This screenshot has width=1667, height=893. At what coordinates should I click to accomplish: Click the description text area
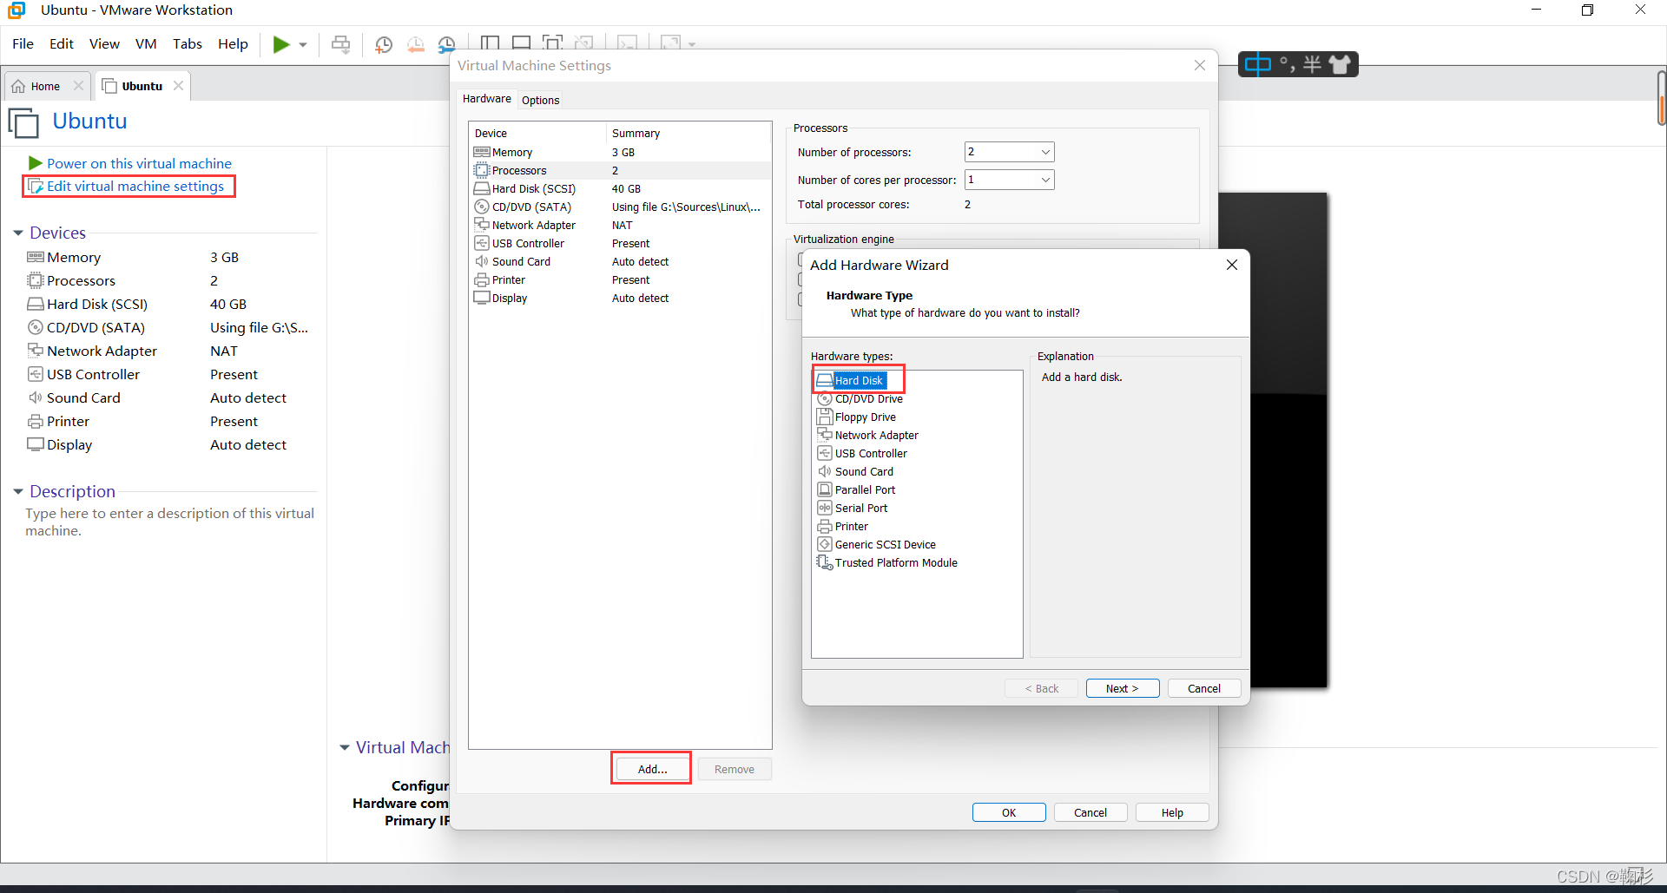(x=169, y=522)
